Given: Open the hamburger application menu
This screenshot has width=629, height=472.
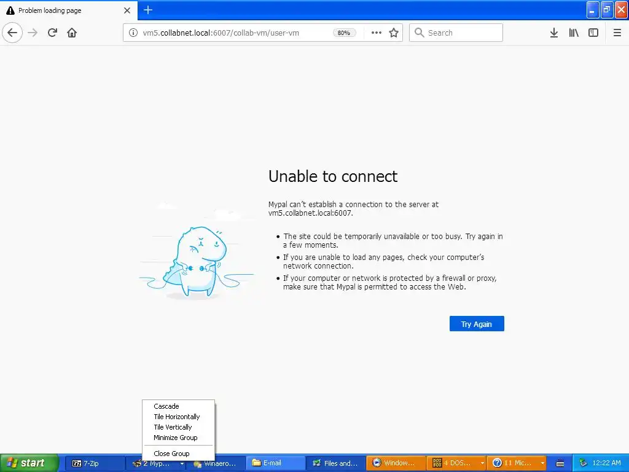Looking at the screenshot, I should (x=617, y=33).
